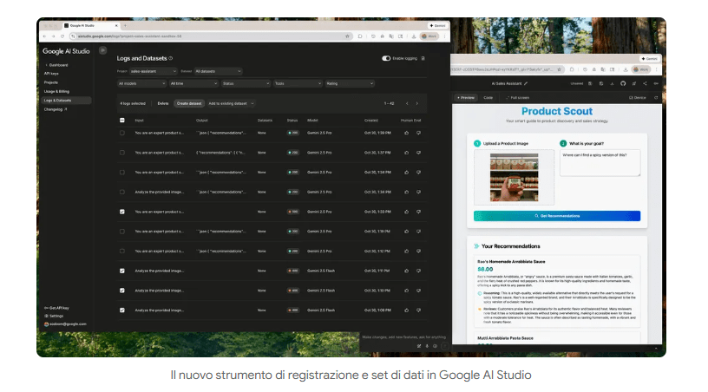Open the Status filter dropdown
The width and height of the screenshot is (708, 392).
(246, 83)
